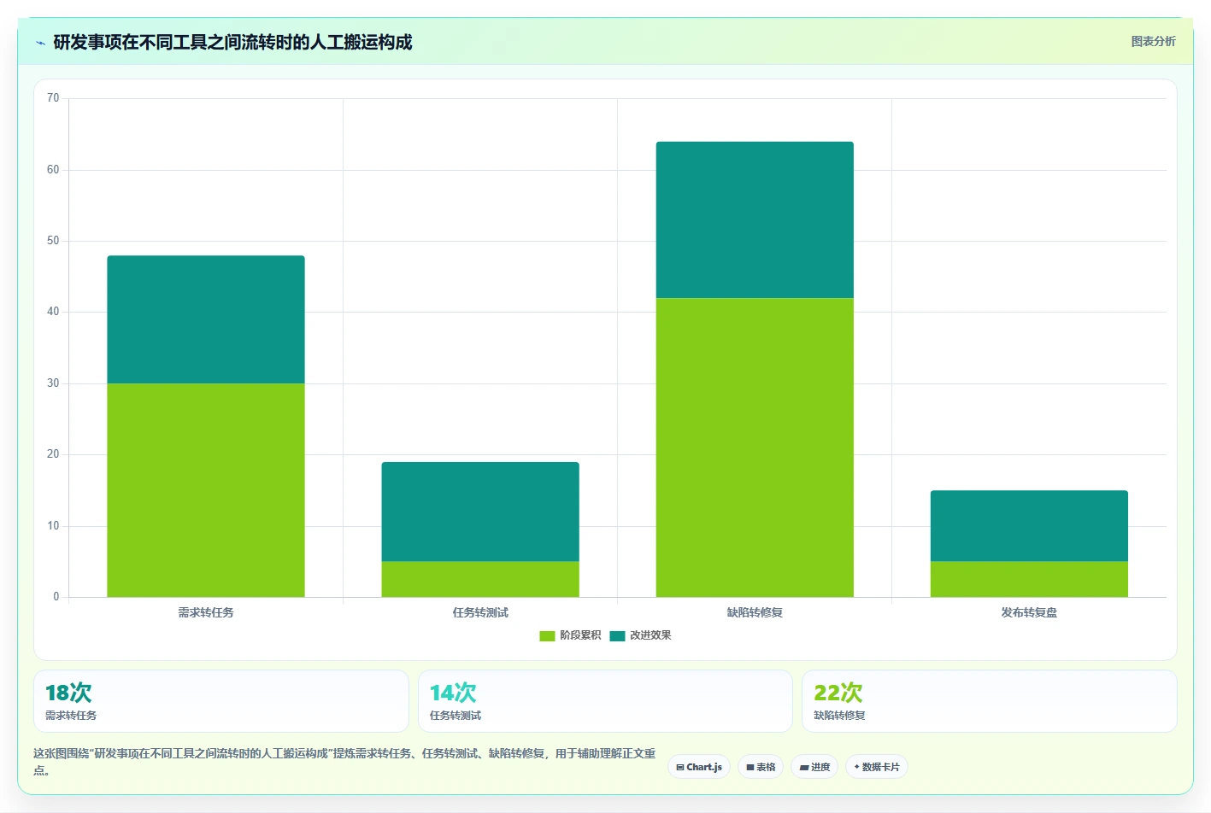Viewport: 1211px width, 813px height.
Task: Click the green bar segment for 发布转复盘
Action: coord(1029,579)
